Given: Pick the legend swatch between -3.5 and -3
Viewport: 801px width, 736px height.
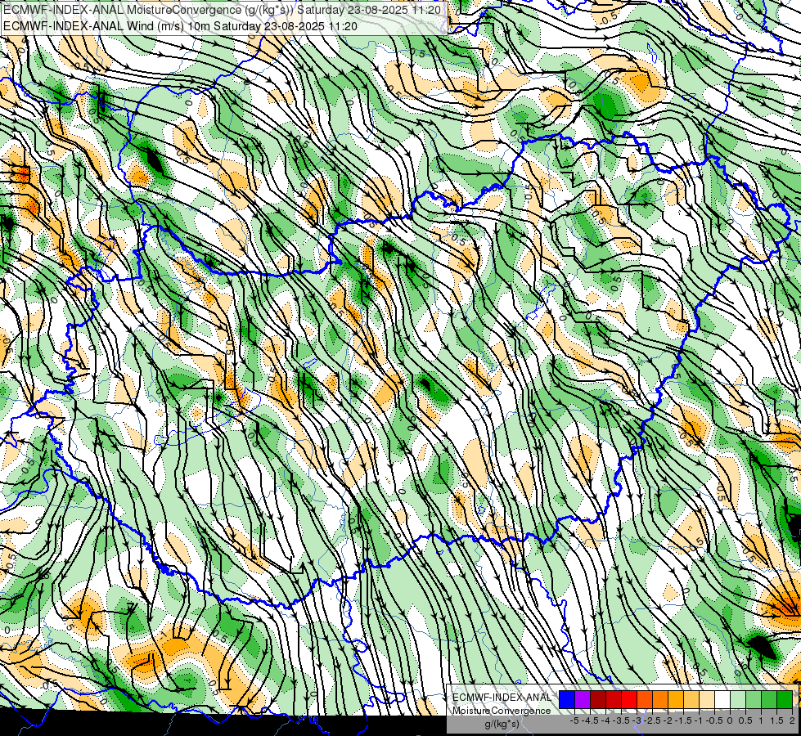Looking at the screenshot, I should [x=629, y=699].
